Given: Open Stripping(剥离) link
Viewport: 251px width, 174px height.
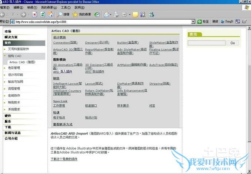Looking at the screenshot, I should (x=160, y=84).
